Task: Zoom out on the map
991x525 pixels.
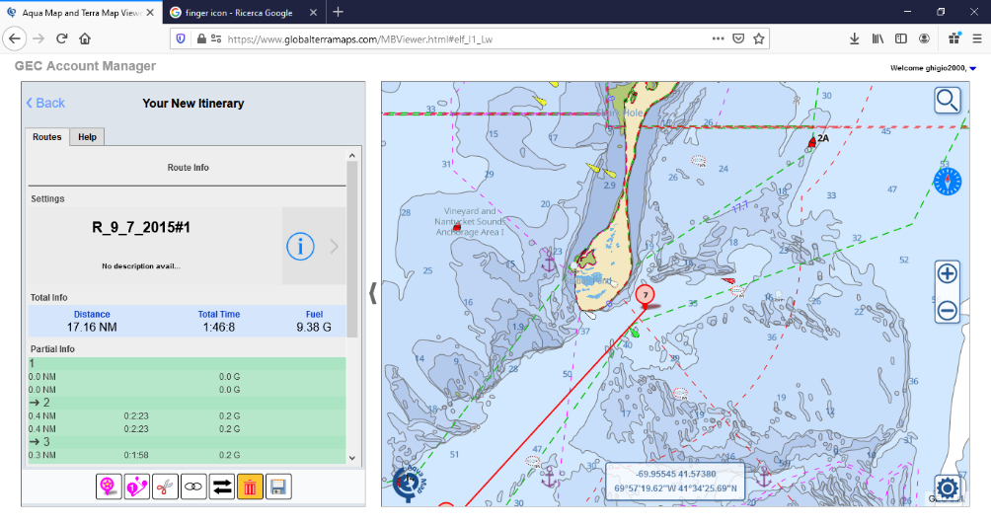Action: 947,310
